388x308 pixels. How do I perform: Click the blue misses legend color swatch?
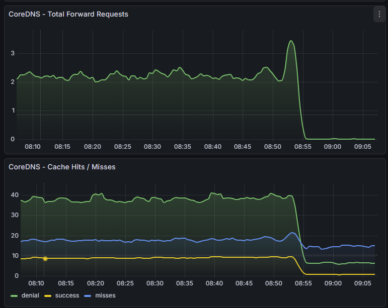[x=88, y=296]
